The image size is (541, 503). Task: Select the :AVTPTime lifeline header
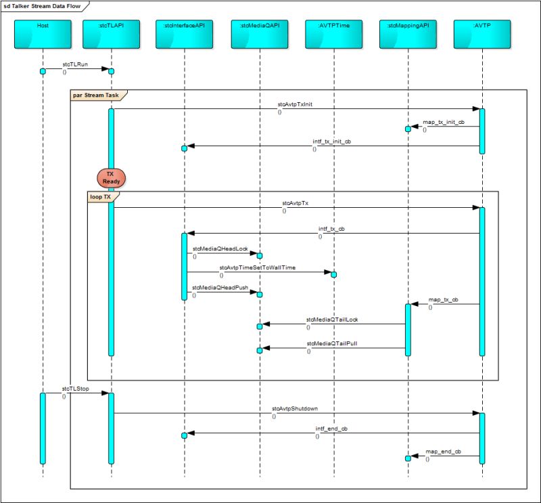(x=334, y=32)
